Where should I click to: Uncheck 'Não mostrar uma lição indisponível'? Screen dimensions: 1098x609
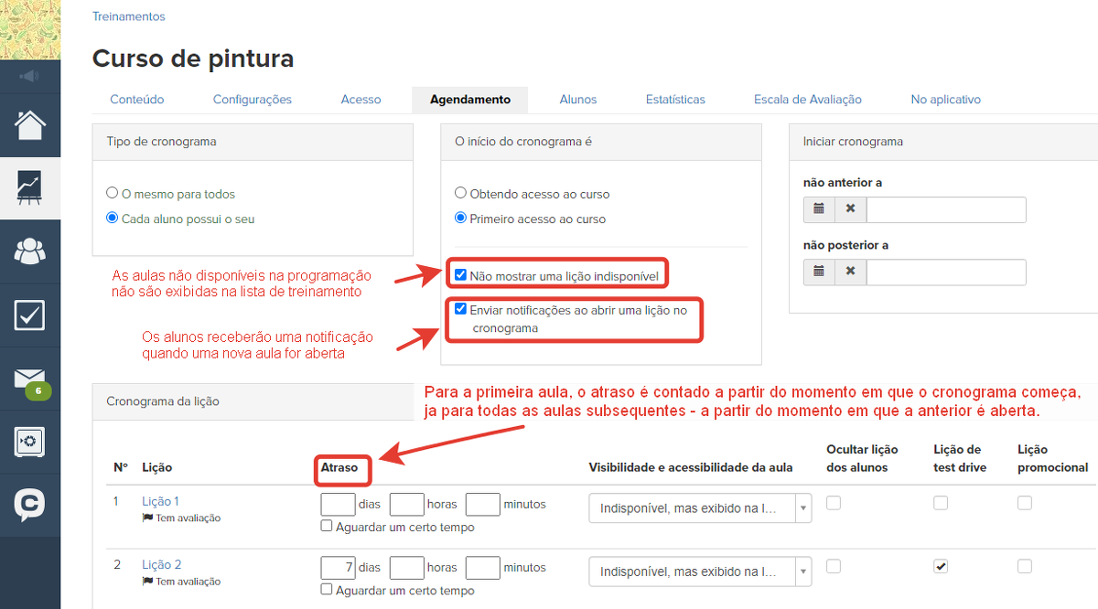[x=461, y=274]
